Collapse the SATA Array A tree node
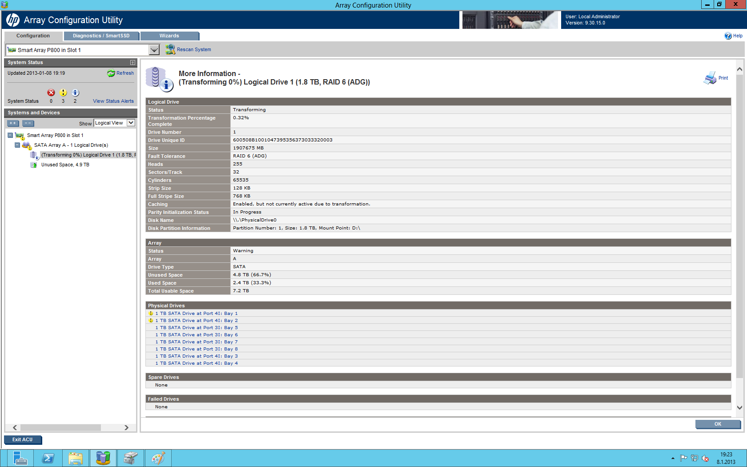This screenshot has height=467, width=747. 17,145
